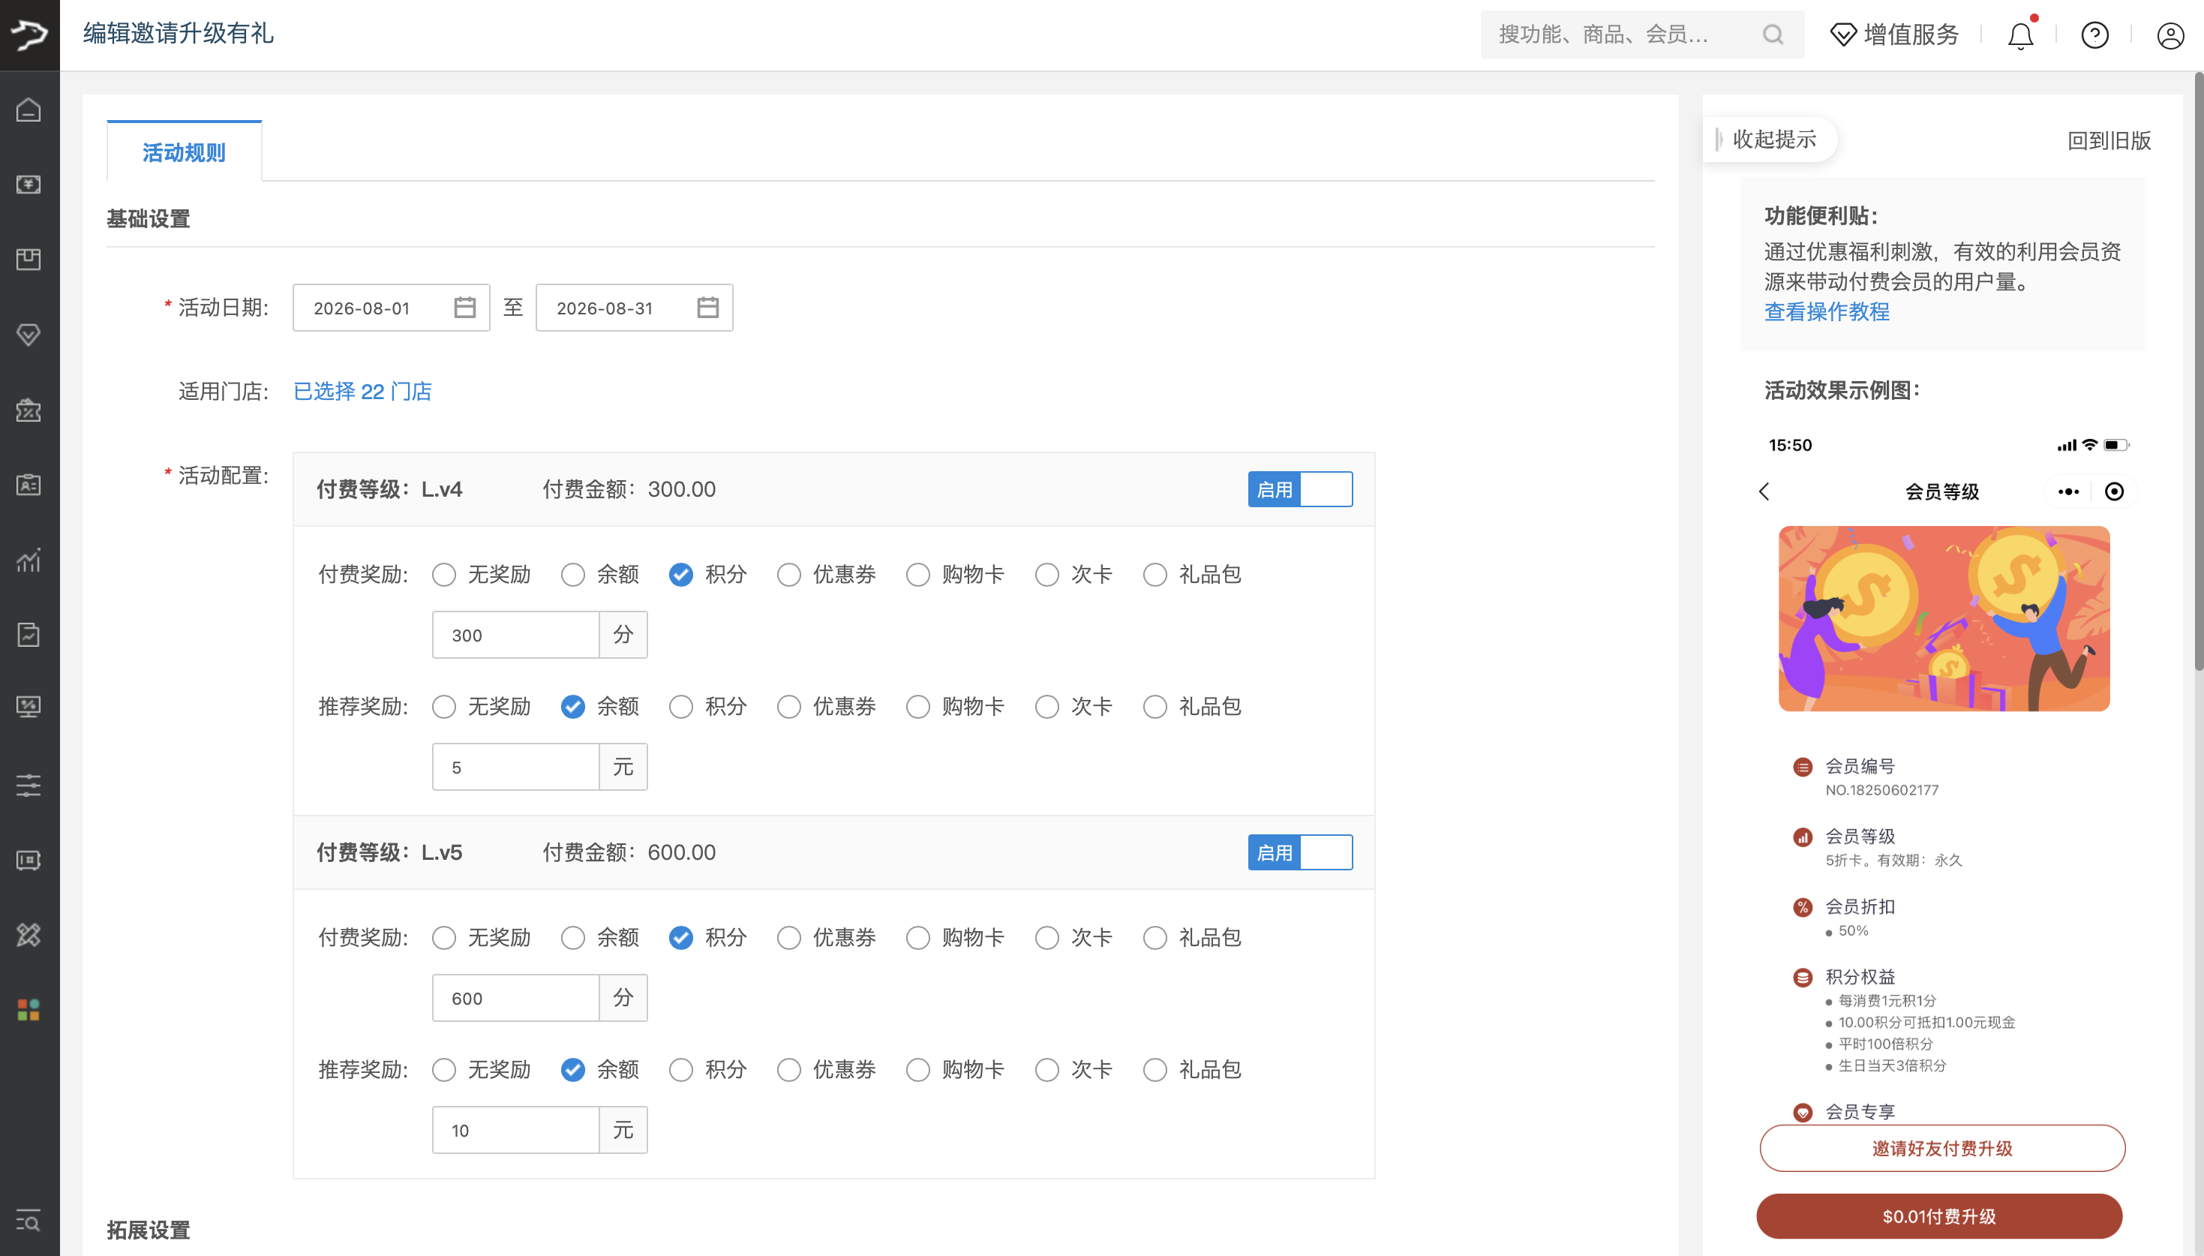Open the ID badge icon in sidebar
Image resolution: width=2204 pixels, height=1256 pixels.
pos(29,485)
